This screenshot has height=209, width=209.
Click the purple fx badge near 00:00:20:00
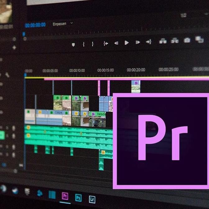[136, 83]
